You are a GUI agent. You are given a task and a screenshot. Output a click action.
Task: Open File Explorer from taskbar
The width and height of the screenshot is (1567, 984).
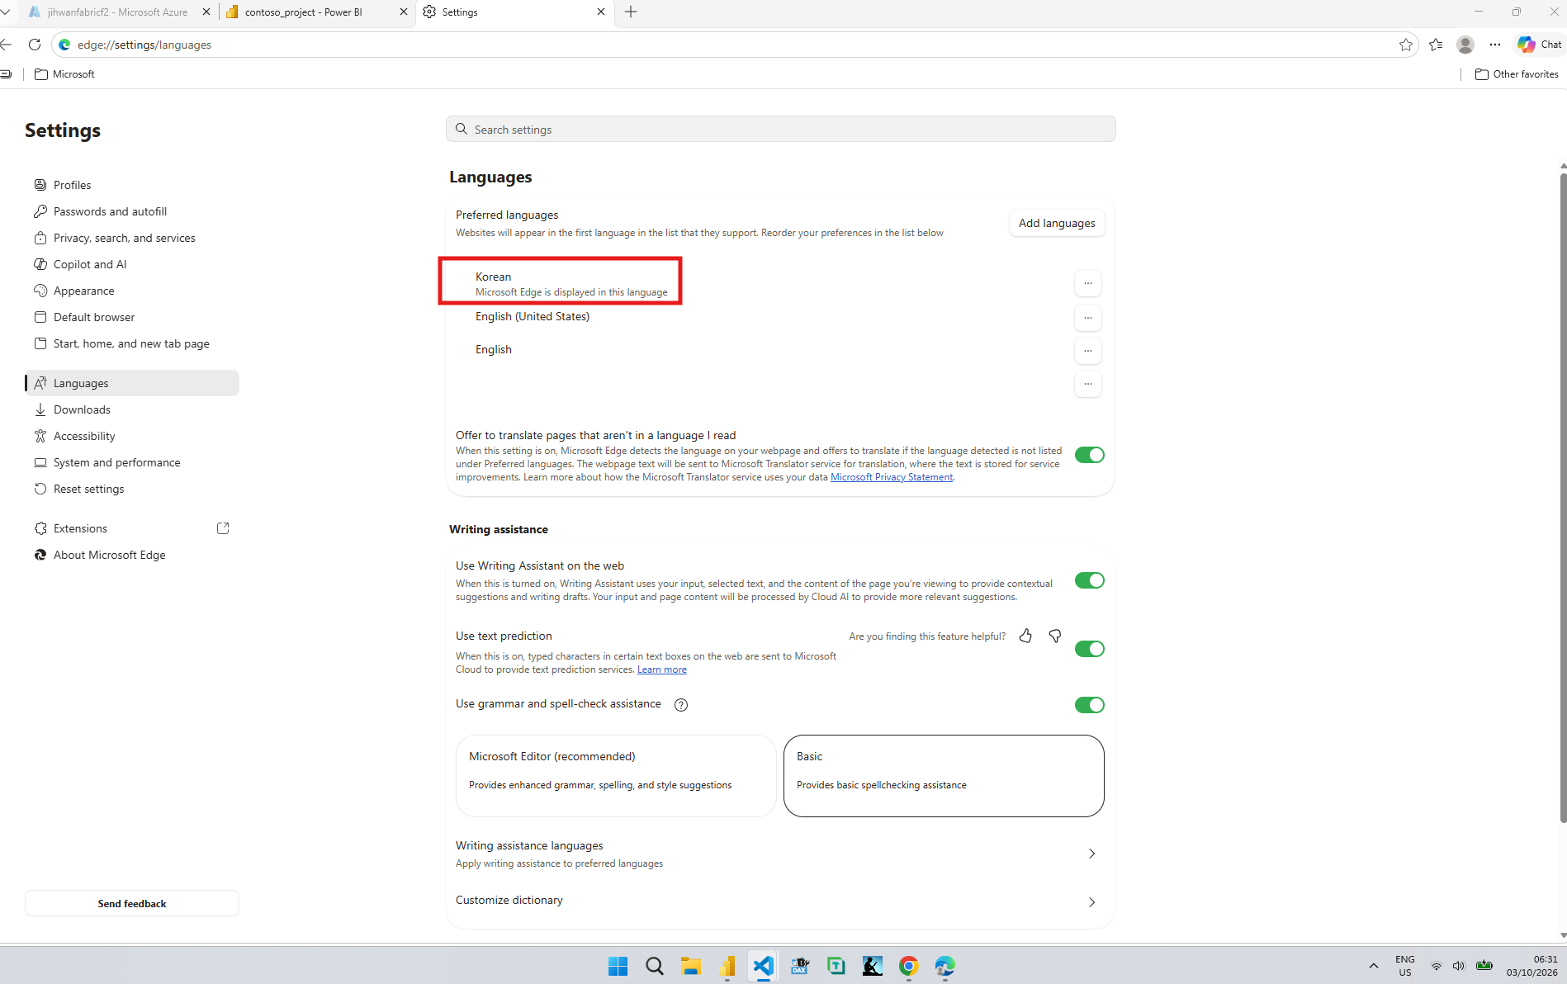(691, 966)
